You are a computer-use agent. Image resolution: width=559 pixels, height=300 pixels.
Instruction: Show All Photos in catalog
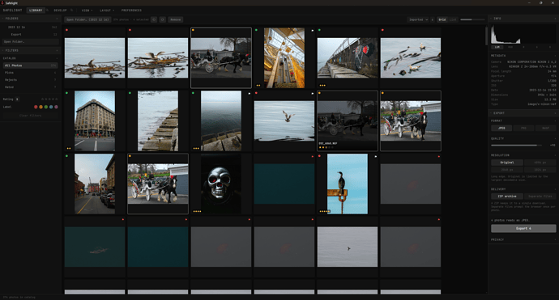[x=31, y=65]
